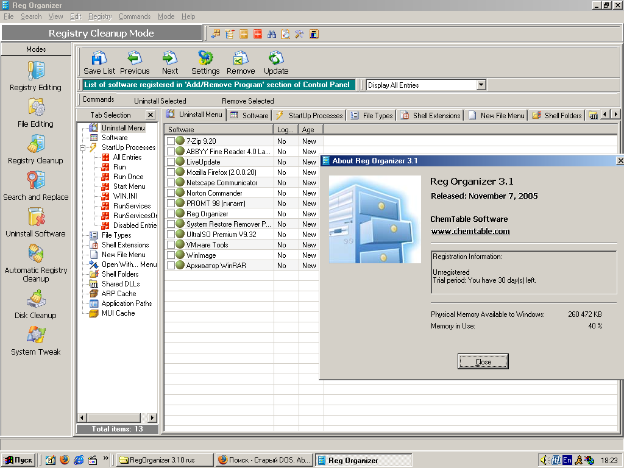624x468 pixels.
Task: Open System Tweak mode
Action: 35,335
